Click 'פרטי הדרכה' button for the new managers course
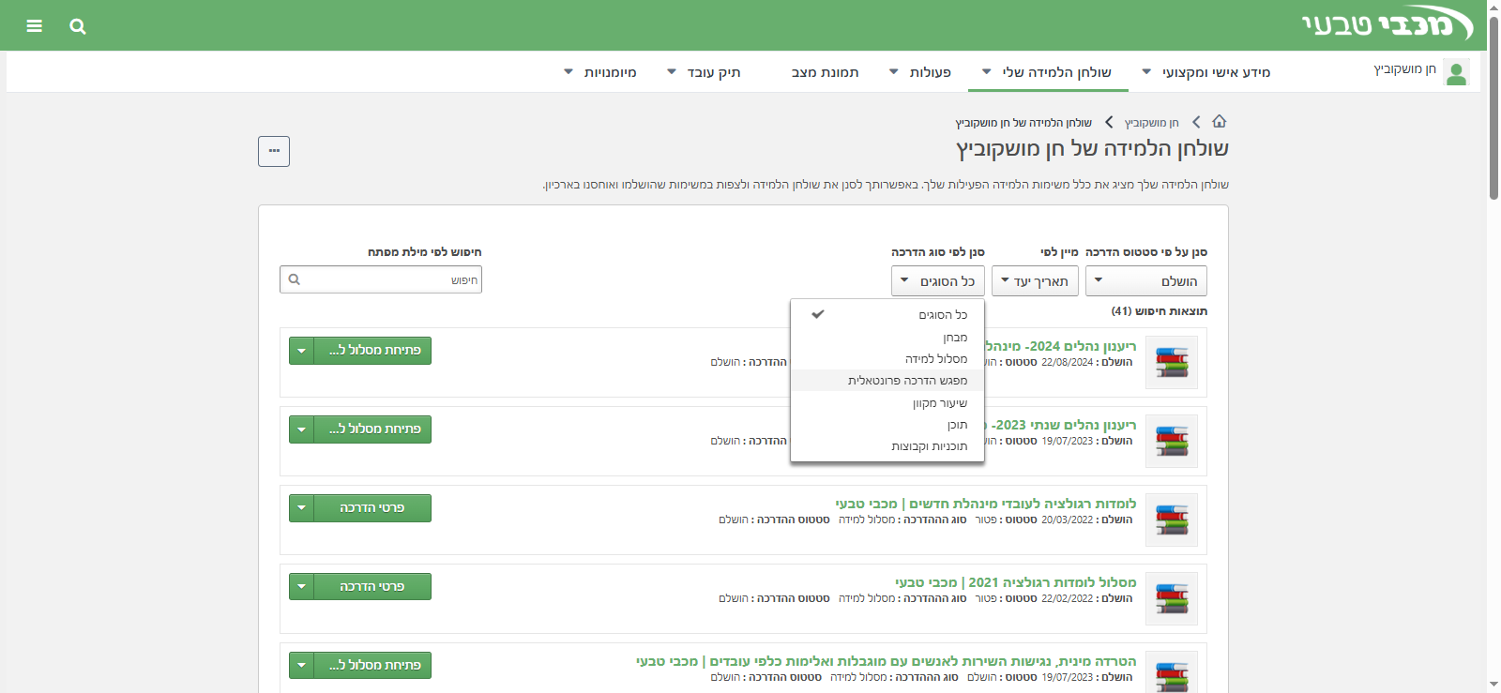The width and height of the screenshot is (1501, 693). point(372,508)
